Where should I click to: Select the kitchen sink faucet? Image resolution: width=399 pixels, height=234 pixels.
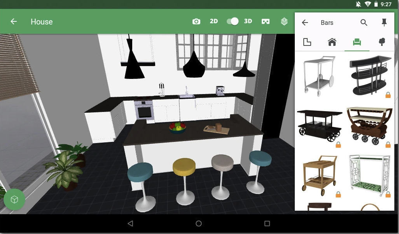(186, 91)
